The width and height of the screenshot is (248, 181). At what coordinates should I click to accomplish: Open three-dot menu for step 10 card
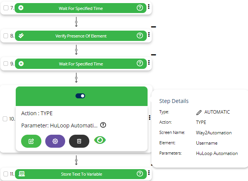click(149, 119)
